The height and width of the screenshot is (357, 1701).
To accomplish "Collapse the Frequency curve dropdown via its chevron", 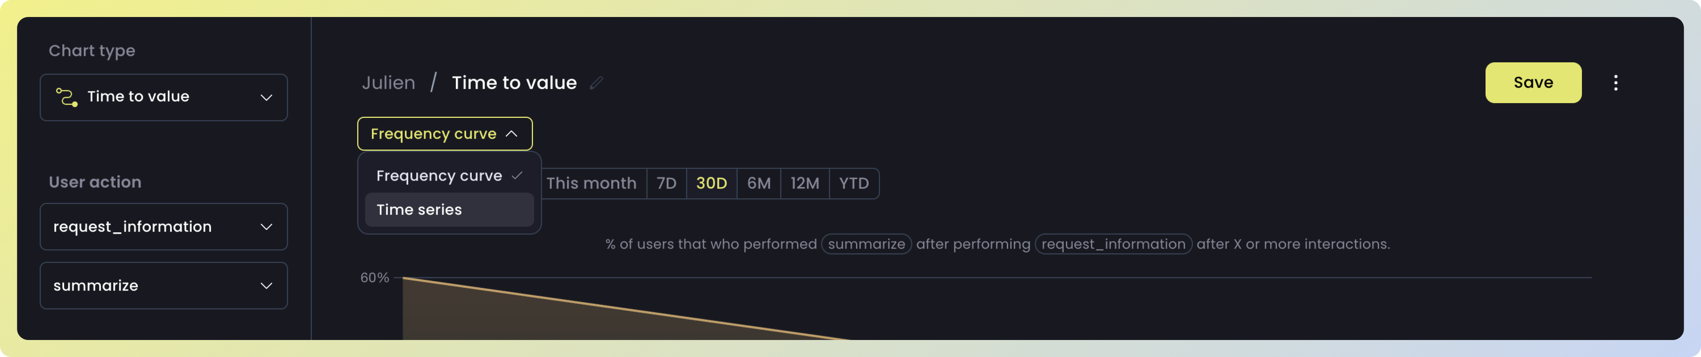I will 511,134.
